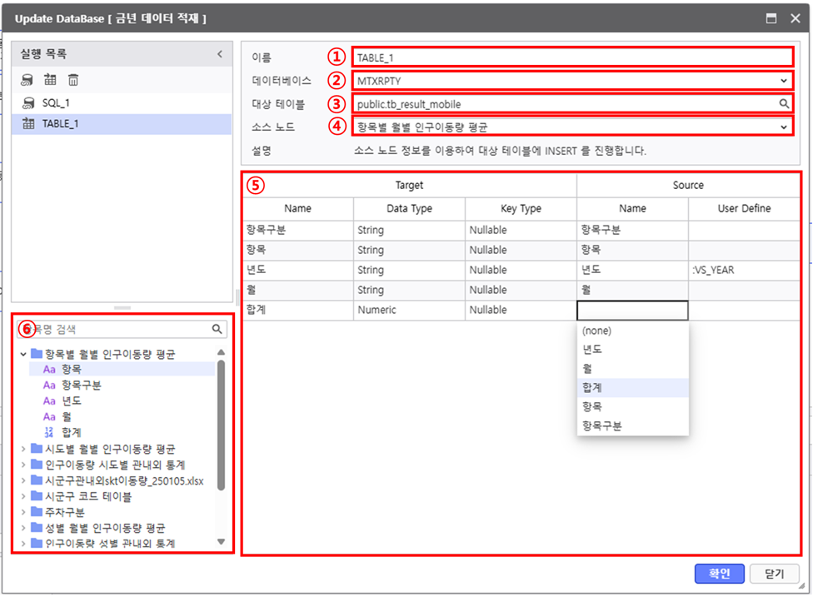Click the add SQL toolbar icon
The image size is (813, 597).
[27, 80]
